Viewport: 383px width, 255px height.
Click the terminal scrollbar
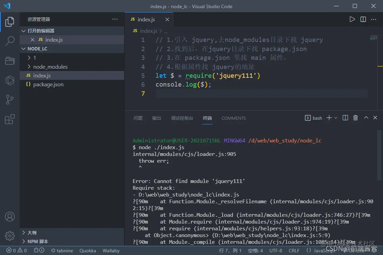point(379,155)
